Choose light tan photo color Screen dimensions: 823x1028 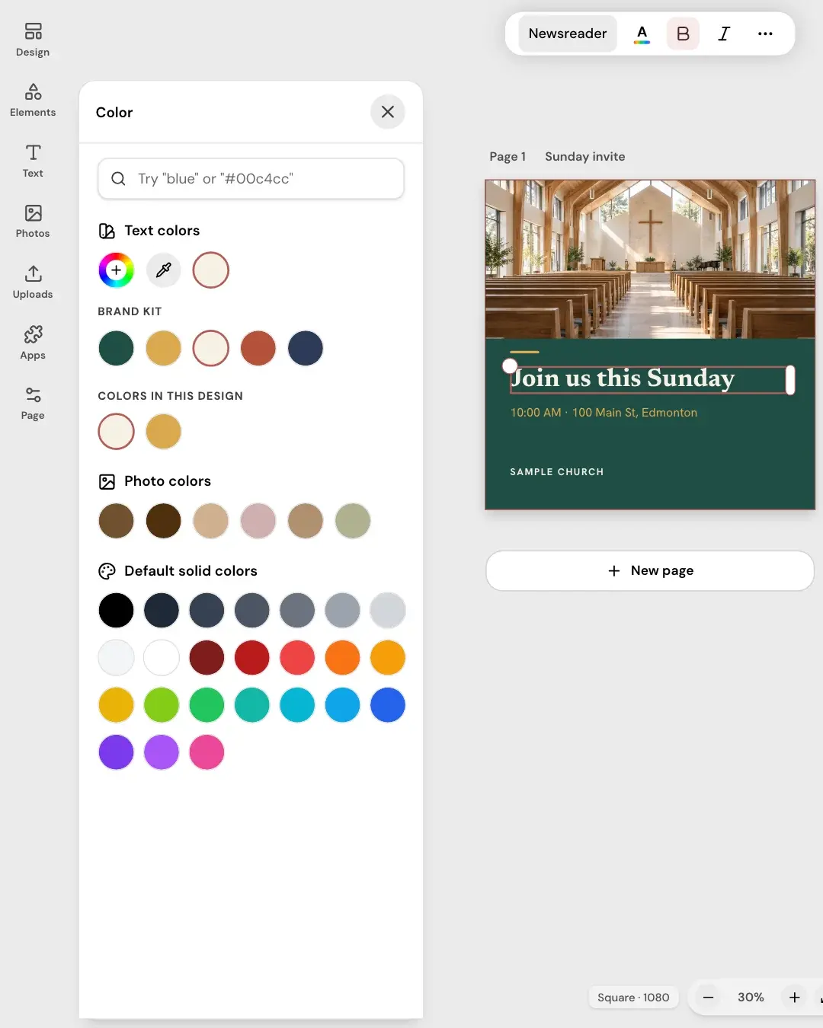click(x=211, y=522)
